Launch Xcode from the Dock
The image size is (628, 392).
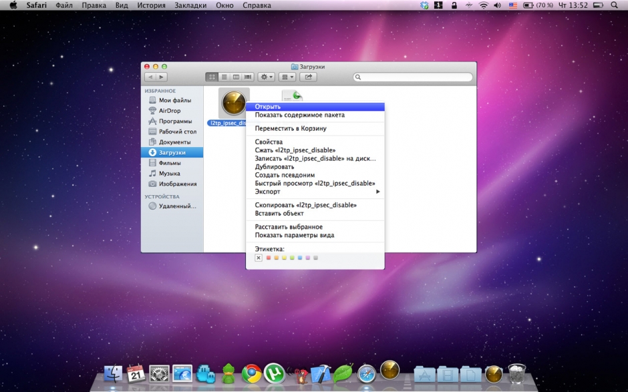point(321,374)
